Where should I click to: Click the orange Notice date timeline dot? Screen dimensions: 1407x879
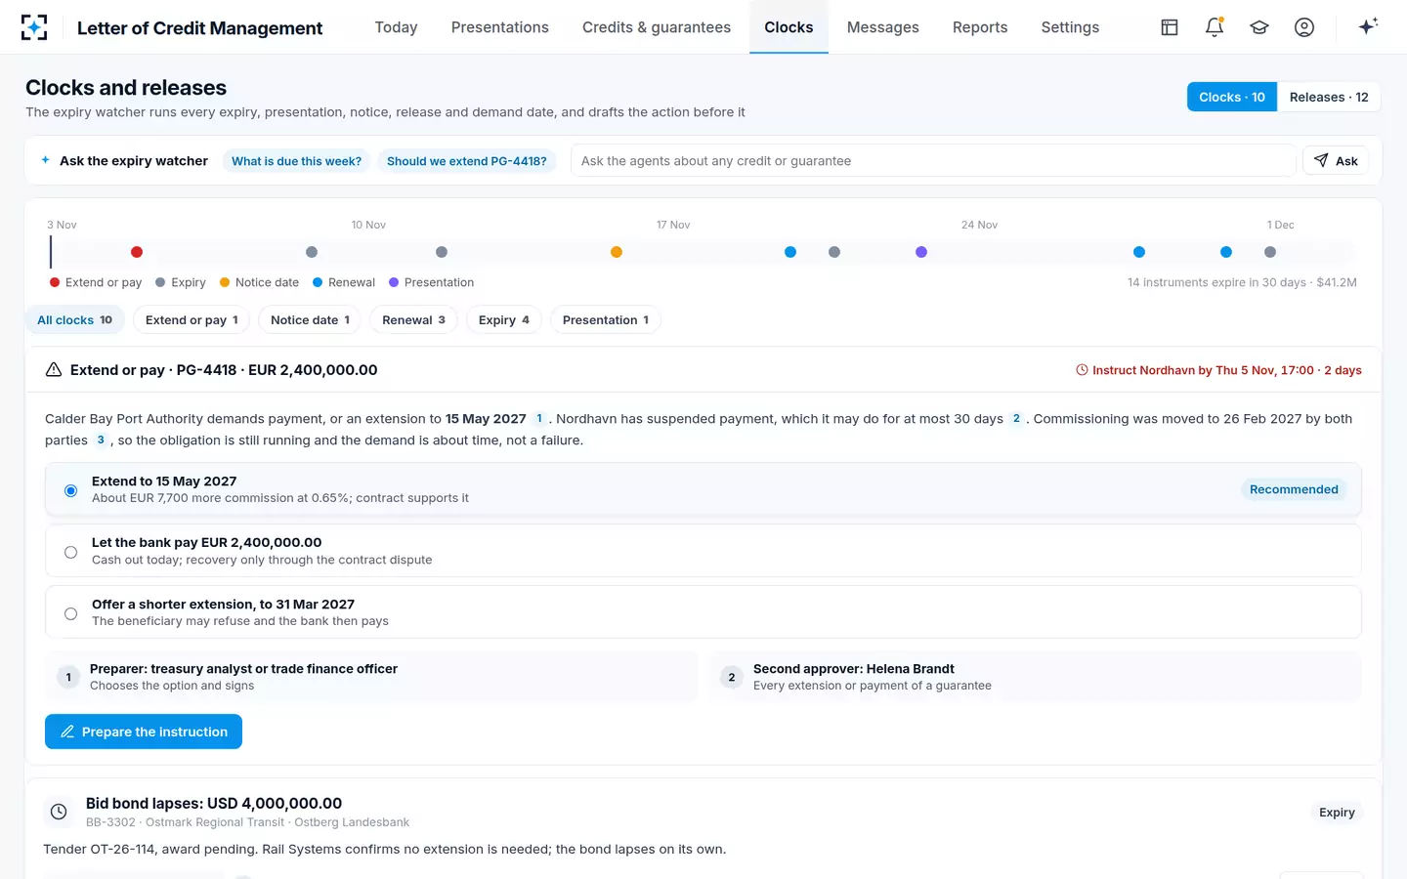point(617,252)
